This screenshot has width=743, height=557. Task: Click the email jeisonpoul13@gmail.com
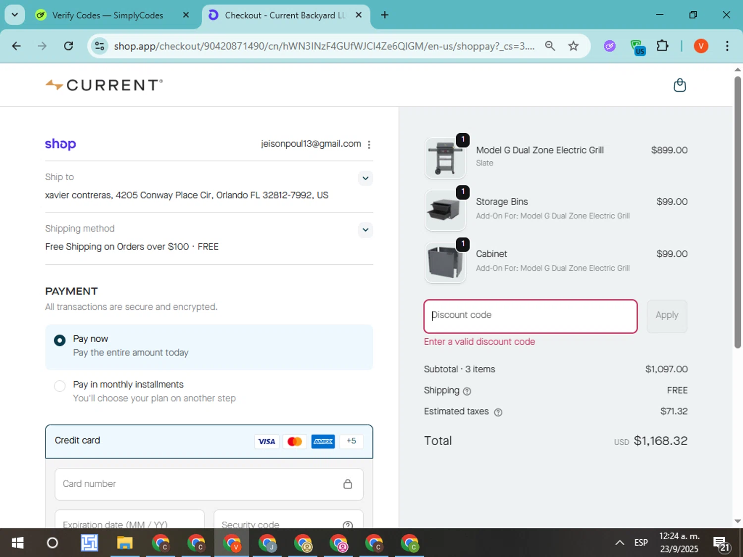point(311,144)
